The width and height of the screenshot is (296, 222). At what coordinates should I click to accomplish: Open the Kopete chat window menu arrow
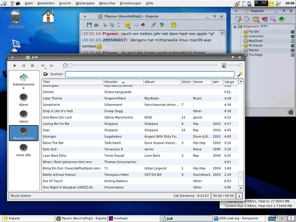(85, 16)
